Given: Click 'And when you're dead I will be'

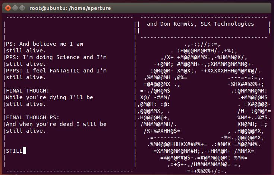Looking at the screenshot, I should (56, 124).
